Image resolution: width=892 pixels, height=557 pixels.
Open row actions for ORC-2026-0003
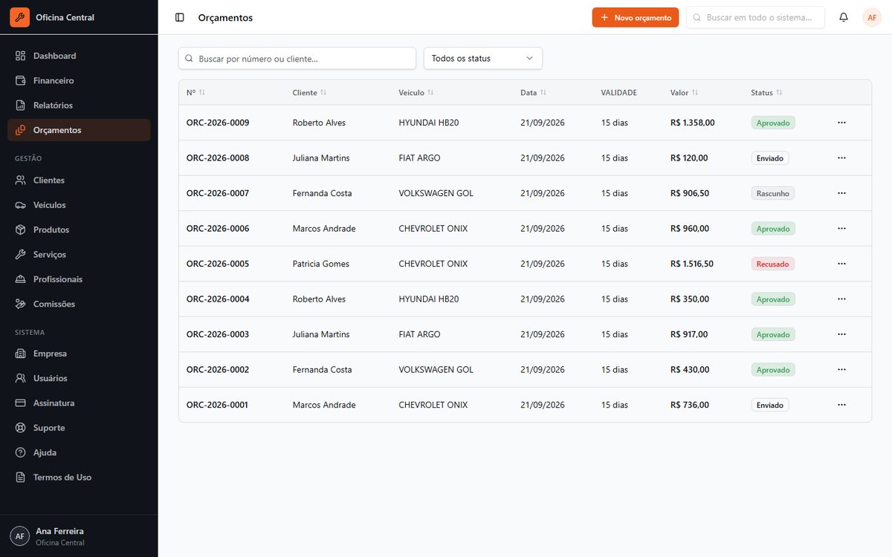pos(841,334)
